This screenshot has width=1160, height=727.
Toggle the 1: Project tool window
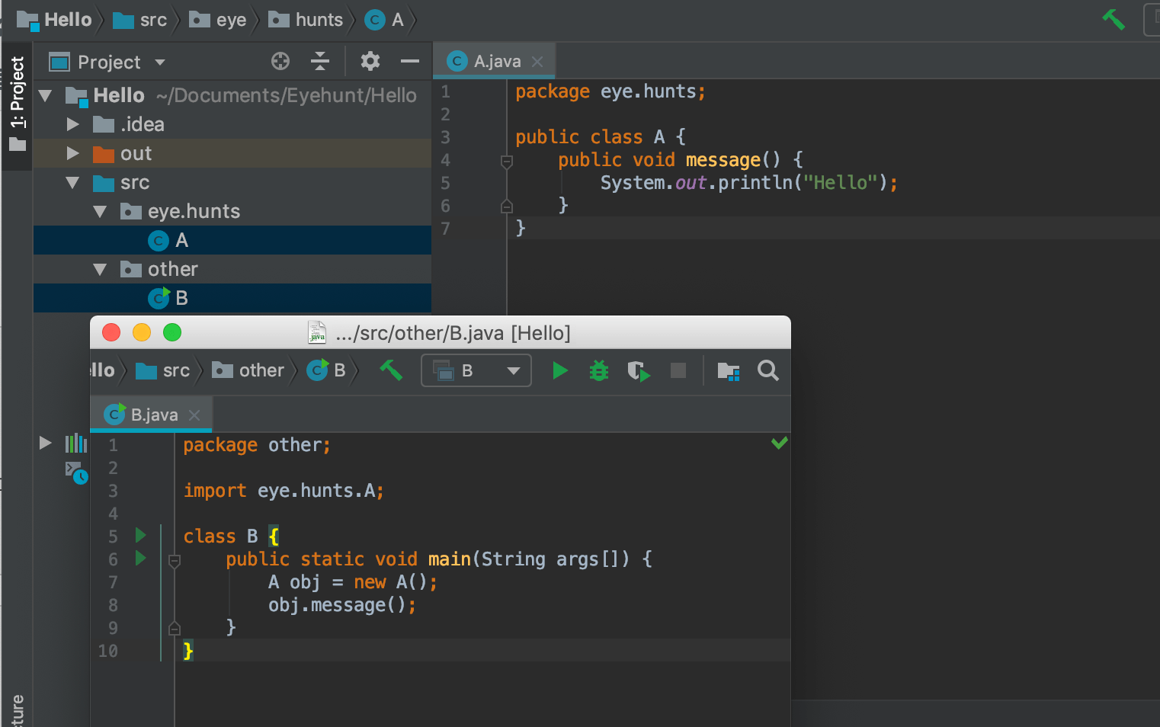(16, 99)
